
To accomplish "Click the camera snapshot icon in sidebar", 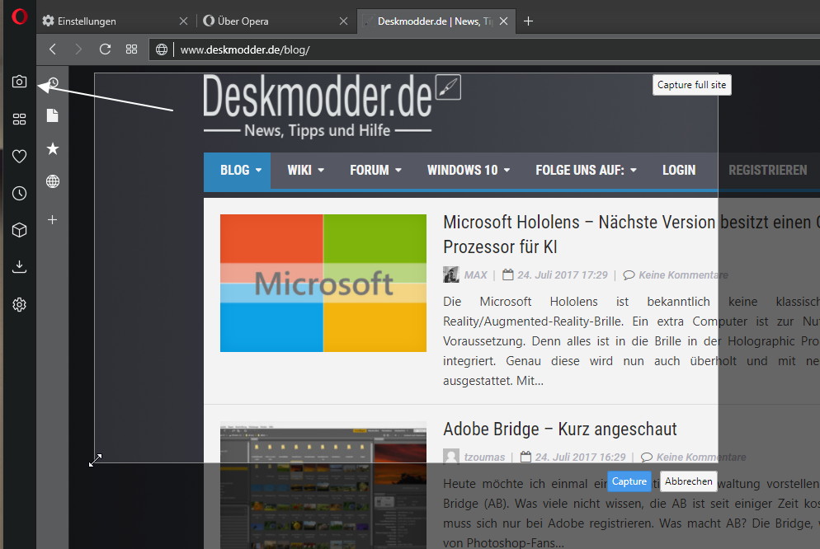I will [x=19, y=82].
